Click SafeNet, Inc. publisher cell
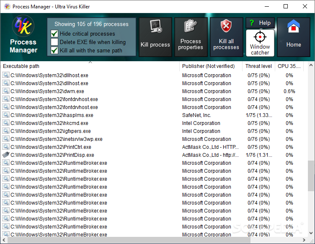Viewport: 315px width, 244px height. pos(196,115)
